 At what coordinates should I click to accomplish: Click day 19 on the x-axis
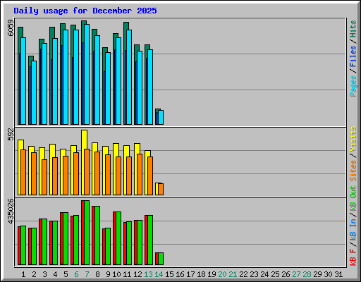tap(212, 274)
